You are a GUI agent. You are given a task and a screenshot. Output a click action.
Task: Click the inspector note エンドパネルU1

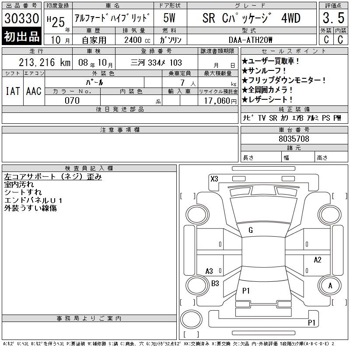coord(33,200)
